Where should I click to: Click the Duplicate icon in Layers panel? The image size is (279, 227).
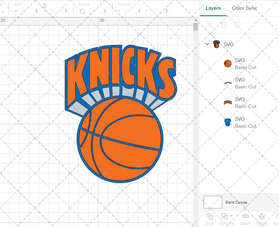(224, 25)
